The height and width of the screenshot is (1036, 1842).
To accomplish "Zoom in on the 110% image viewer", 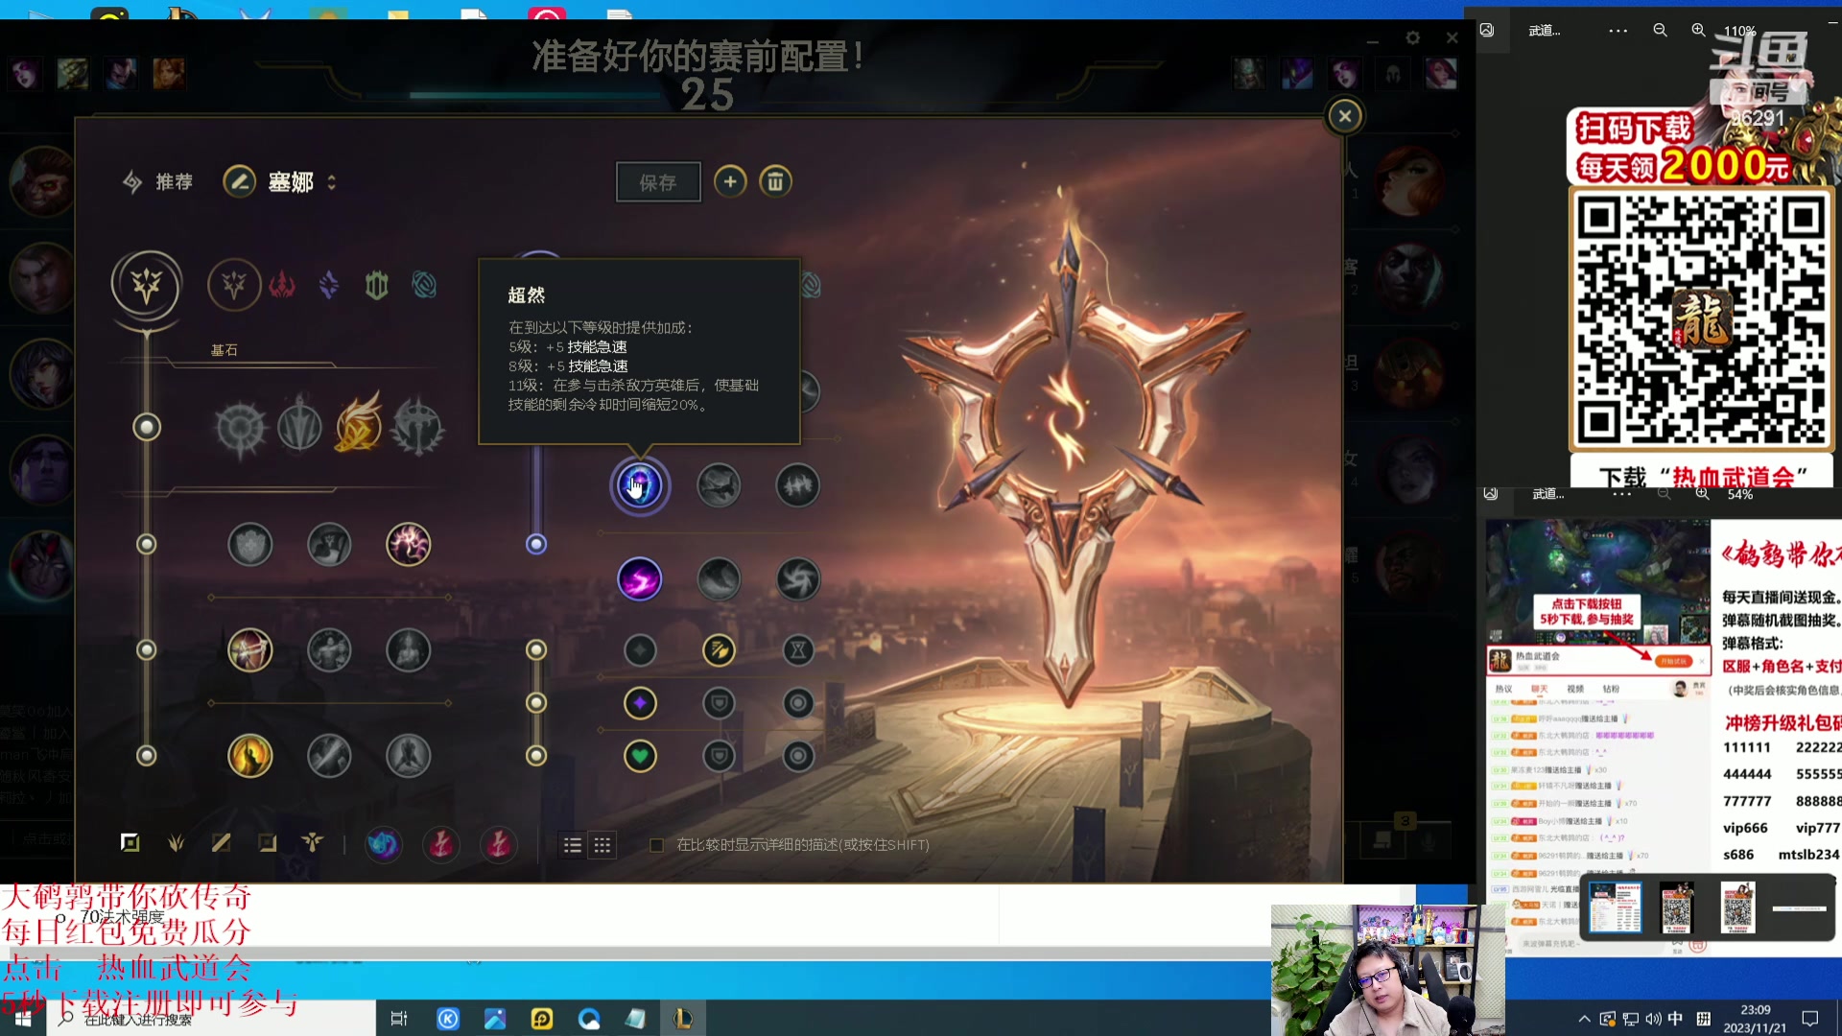I will [x=1698, y=31].
